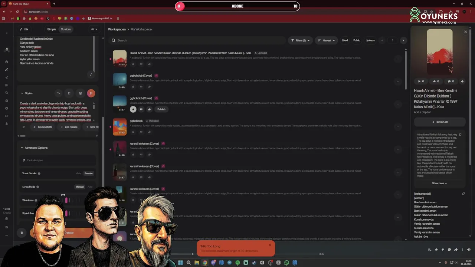The width and height of the screenshot is (475, 267).
Task: Toggle the Public filter
Action: click(x=357, y=40)
